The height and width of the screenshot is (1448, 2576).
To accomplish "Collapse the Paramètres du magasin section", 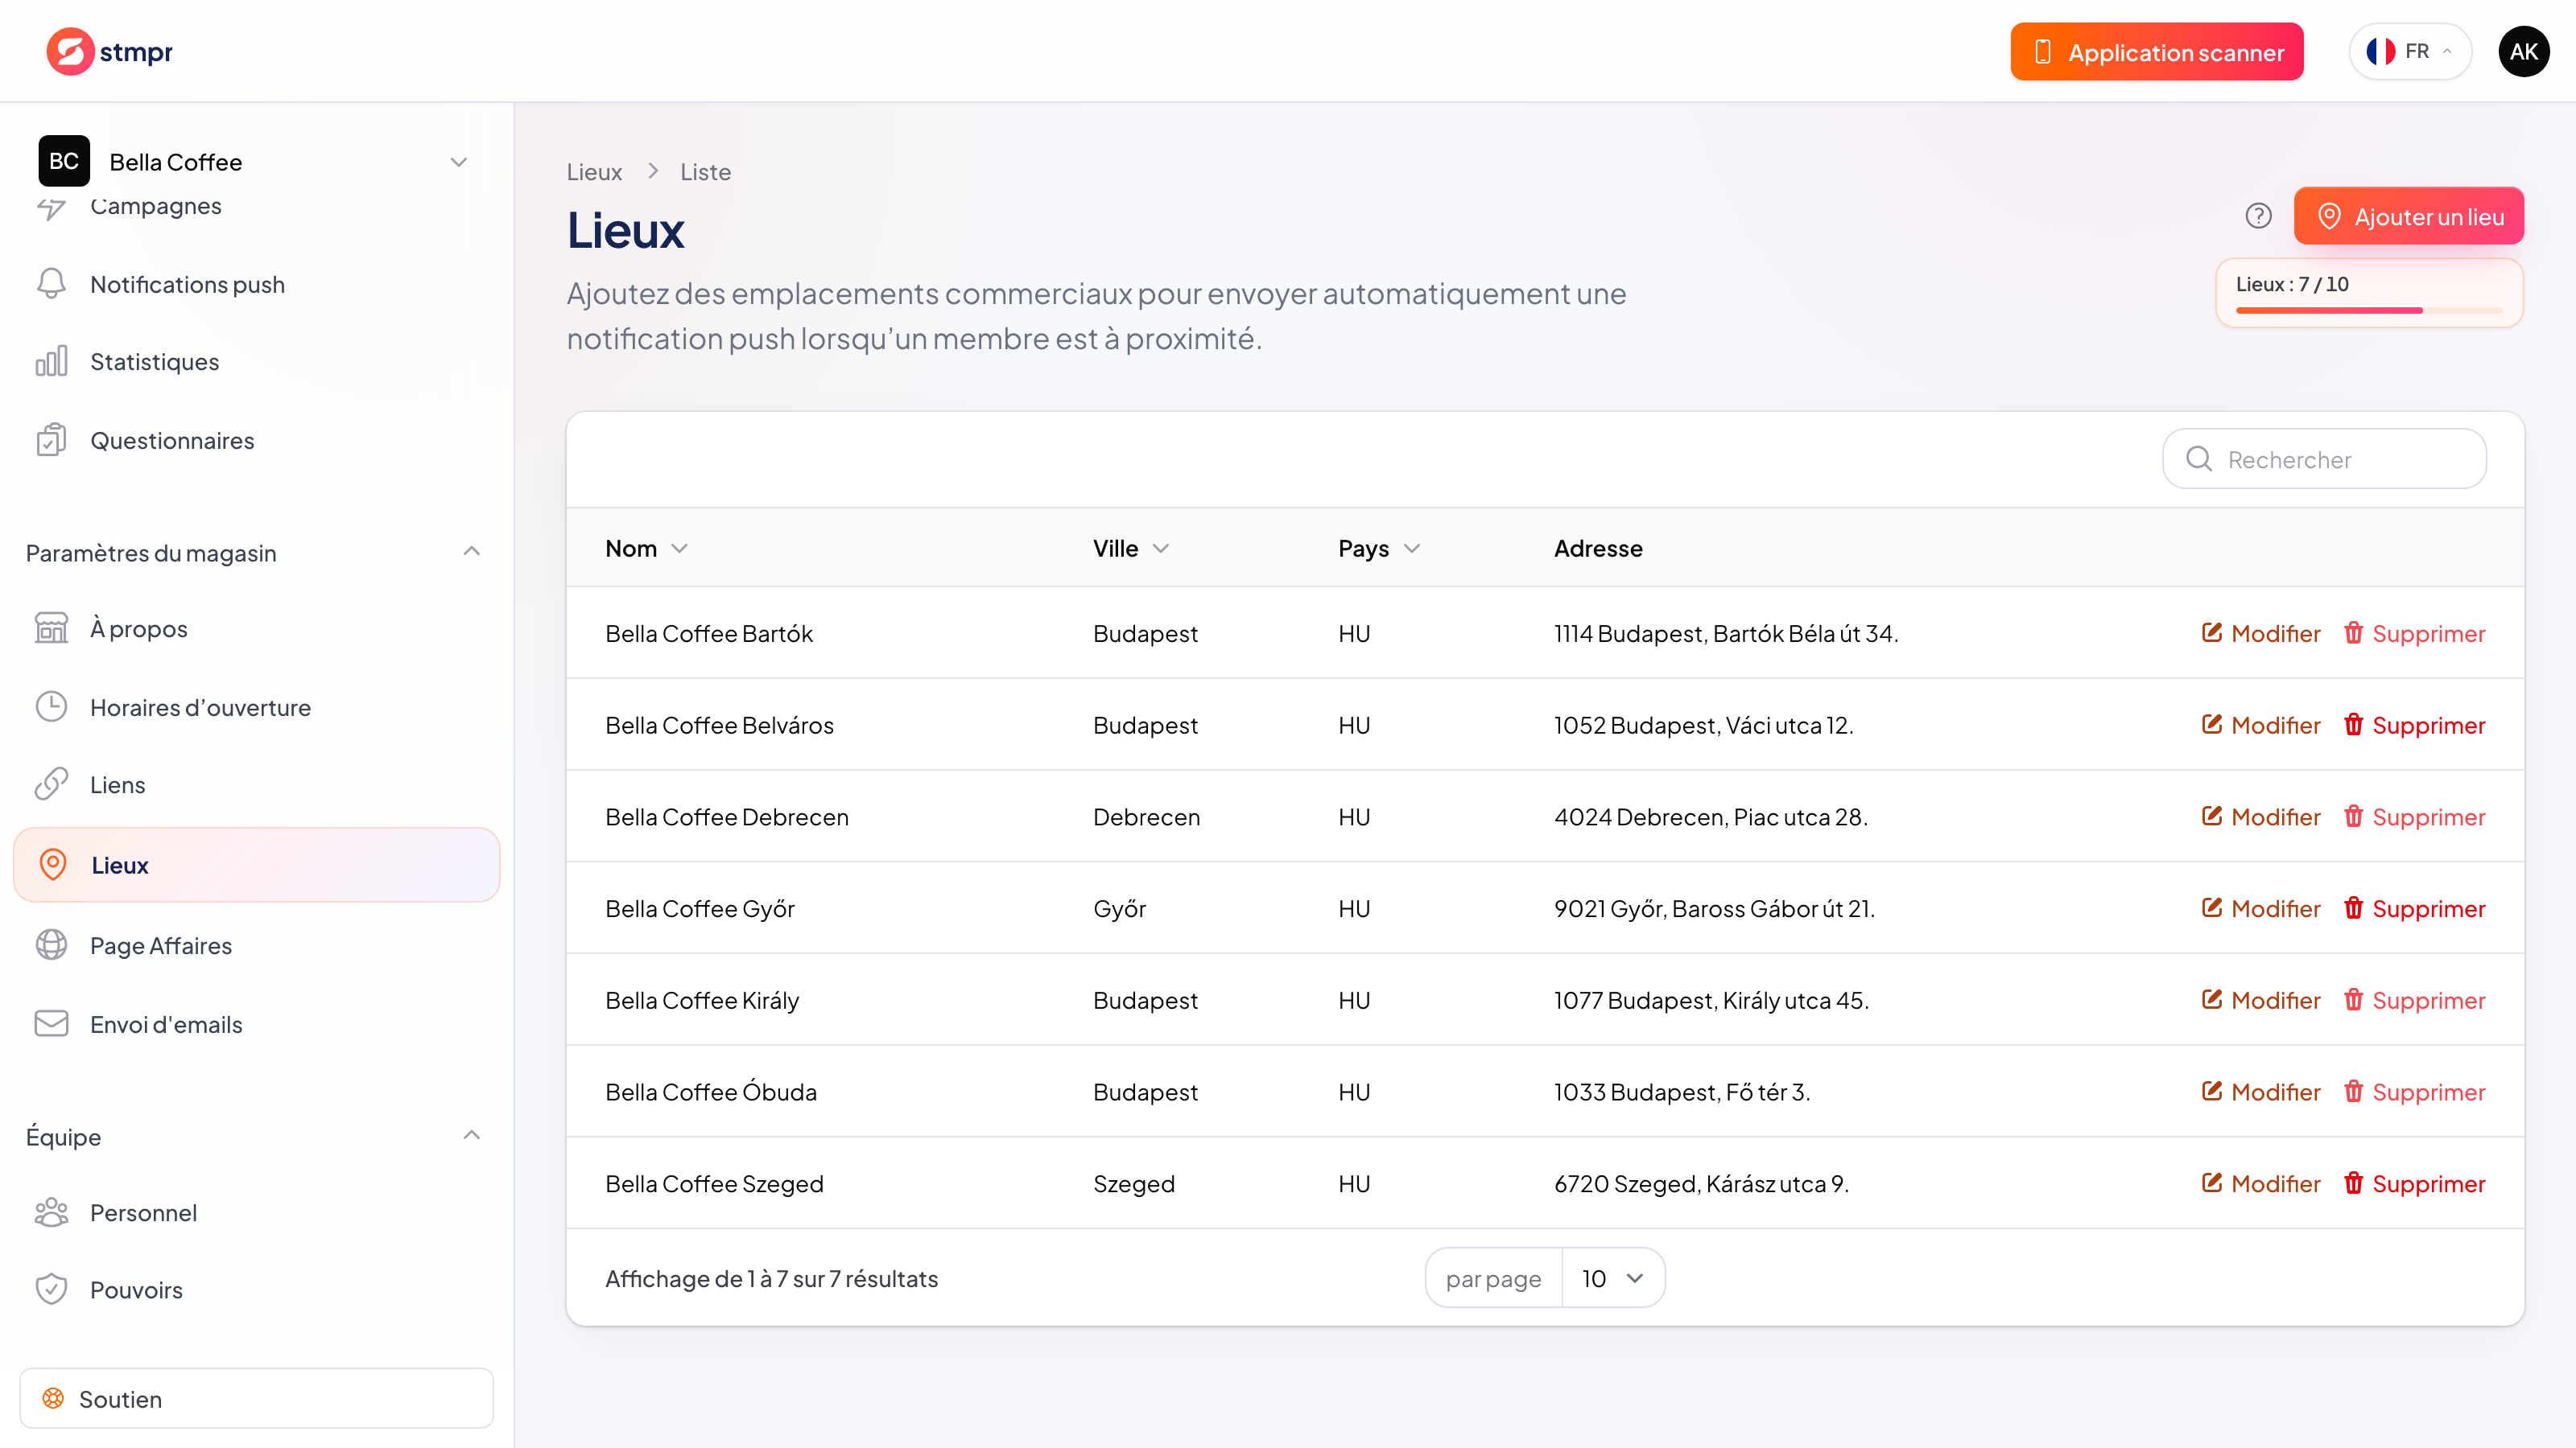I will 472,552.
